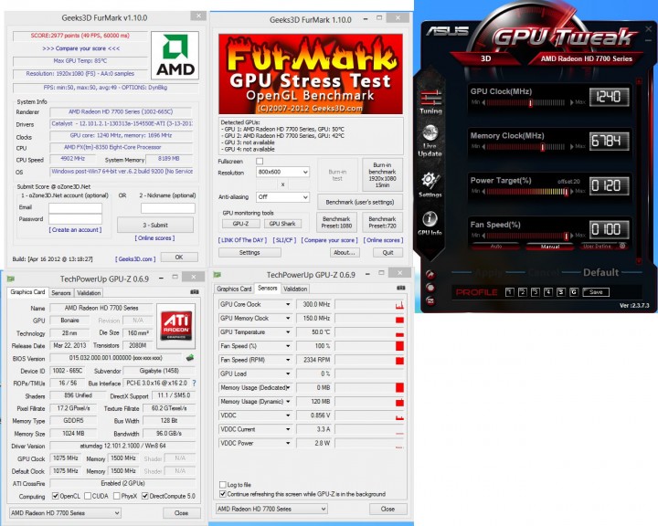Open GPU selector dropdown in GPU-Z Graphics Card window
658x526 pixels.
pos(65,512)
